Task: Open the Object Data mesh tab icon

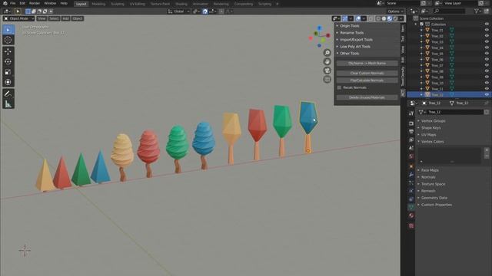Action: (411, 207)
